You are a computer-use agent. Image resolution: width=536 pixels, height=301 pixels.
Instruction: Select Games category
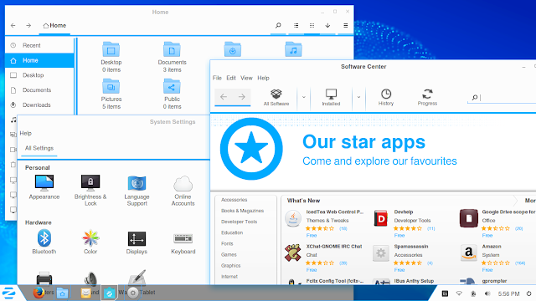pyautogui.click(x=229, y=254)
